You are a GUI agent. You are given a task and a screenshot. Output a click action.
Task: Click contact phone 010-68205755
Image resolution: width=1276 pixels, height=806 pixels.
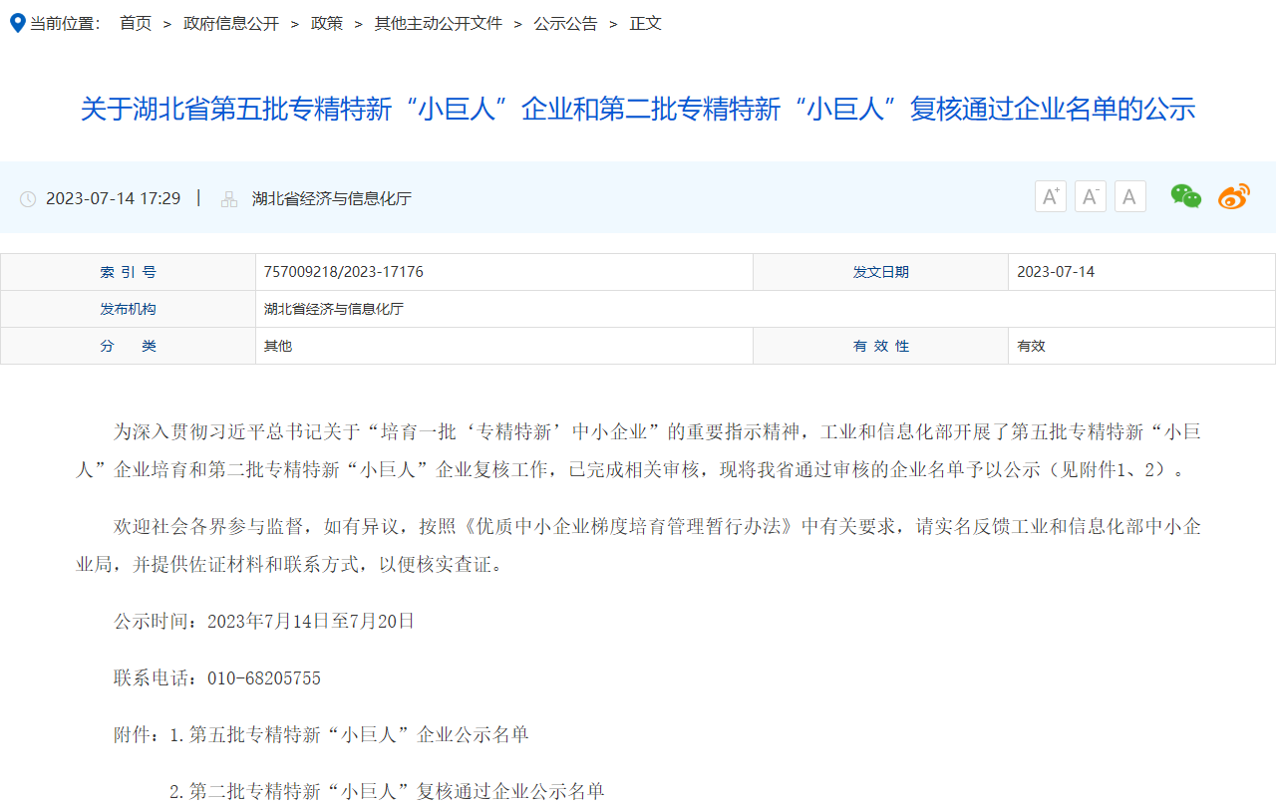264,678
